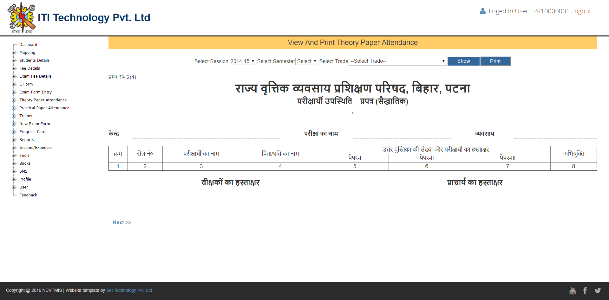609x300 pixels.
Task: Expand the Reports tree node plus icon
Action: (14, 140)
